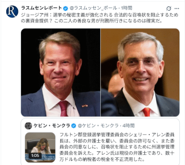Open the quoted post text about フルトン郡
185x165 pixels.
(117, 147)
